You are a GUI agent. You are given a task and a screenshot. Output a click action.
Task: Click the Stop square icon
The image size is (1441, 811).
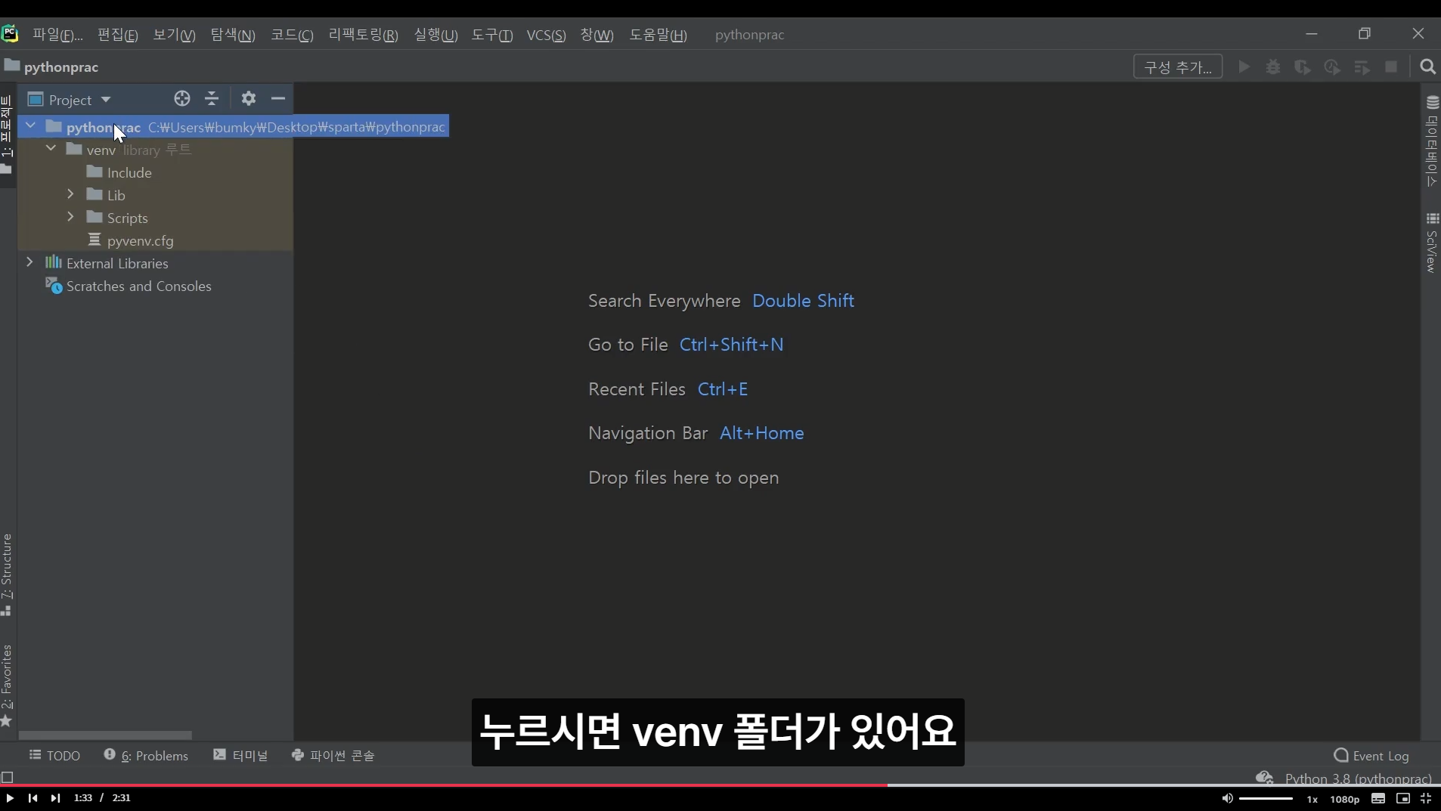1391,67
